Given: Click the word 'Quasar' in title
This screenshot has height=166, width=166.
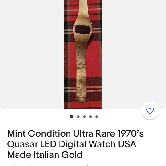Looking at the screenshot, I should tap(23, 144).
